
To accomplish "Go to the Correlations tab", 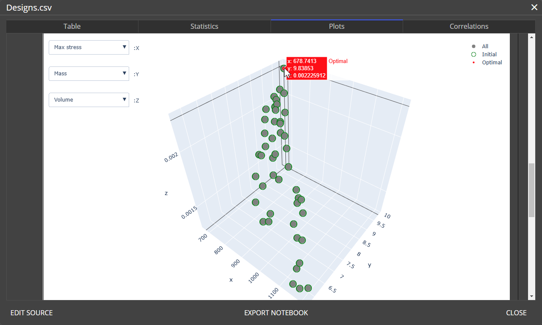I will point(469,26).
